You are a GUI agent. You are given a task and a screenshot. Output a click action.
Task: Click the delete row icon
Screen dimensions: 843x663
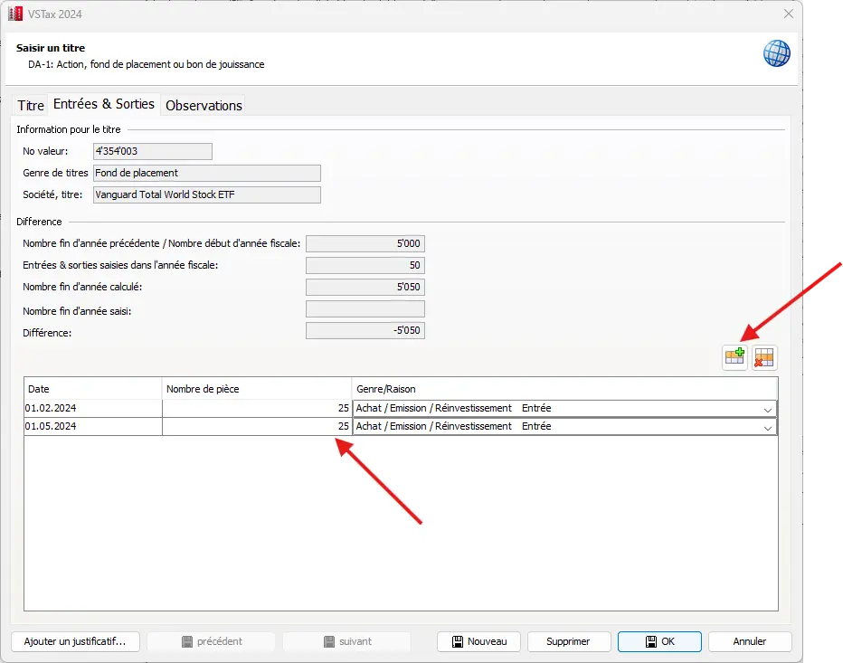[764, 358]
